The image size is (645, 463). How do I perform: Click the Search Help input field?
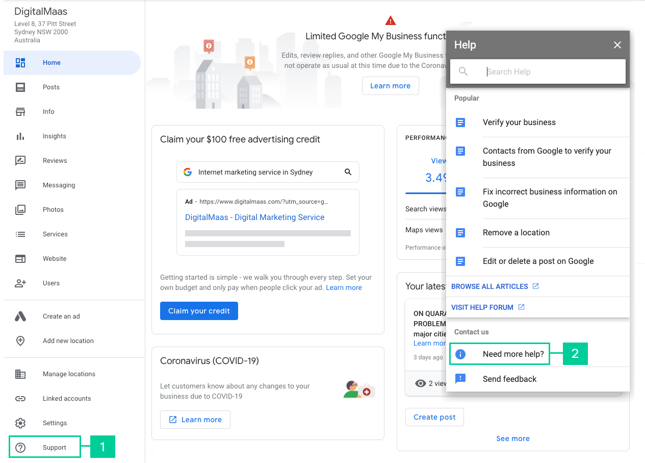pos(538,71)
